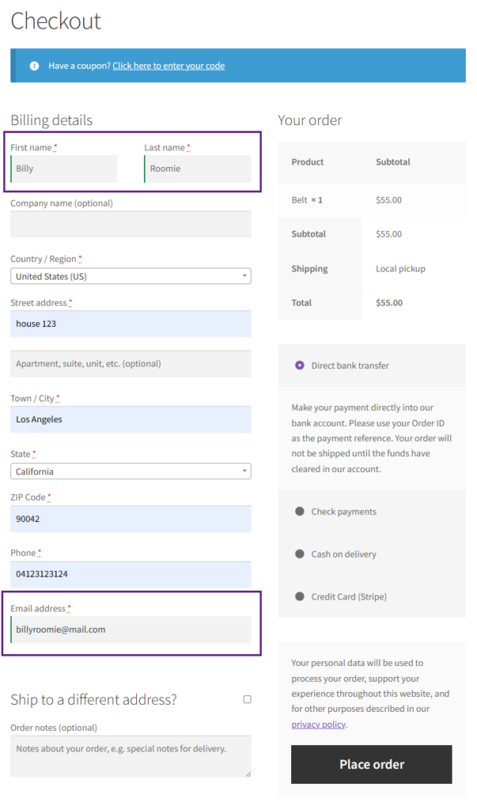The image size is (477, 810).
Task: Click the Product column header
Action: (308, 161)
